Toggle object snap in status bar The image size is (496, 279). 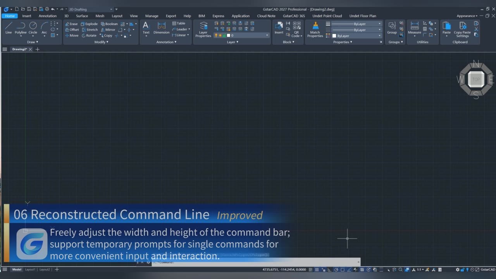pos(343,270)
